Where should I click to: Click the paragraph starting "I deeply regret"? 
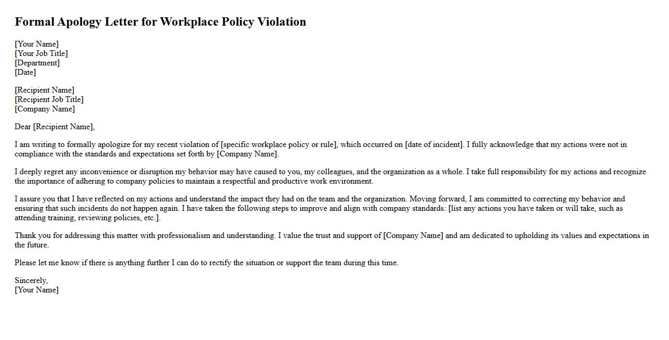pos(330,176)
